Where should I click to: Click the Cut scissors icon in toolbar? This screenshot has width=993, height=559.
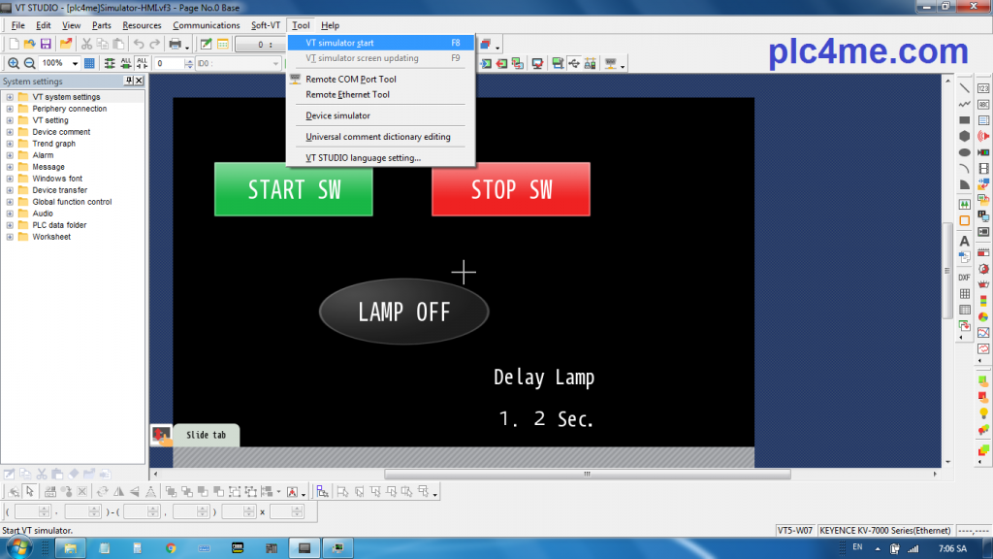(x=86, y=44)
